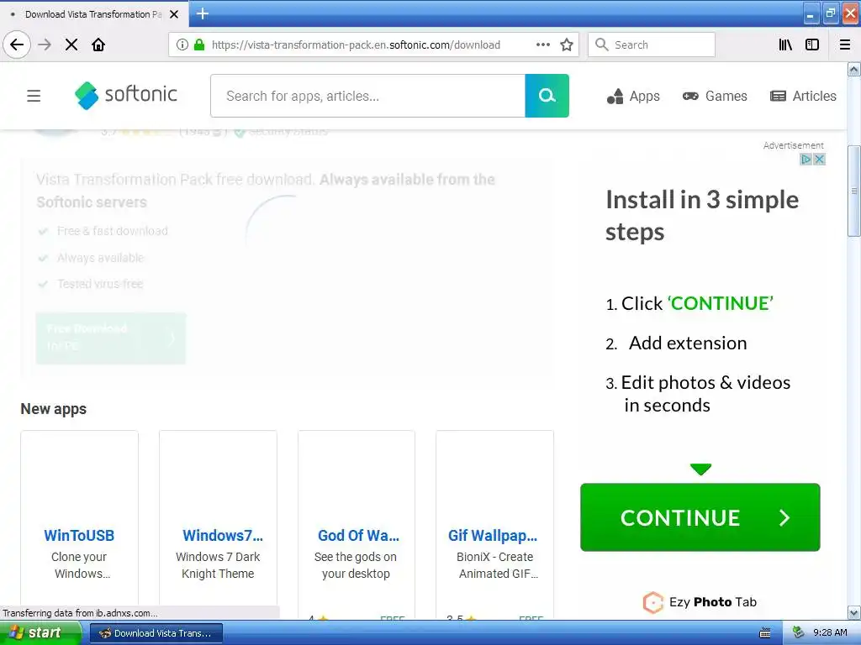Click "Edit photos & videos in seconds" text
This screenshot has height=645, width=861.
pos(705,394)
